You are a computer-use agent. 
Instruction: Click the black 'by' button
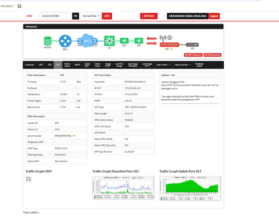click(75, 16)
